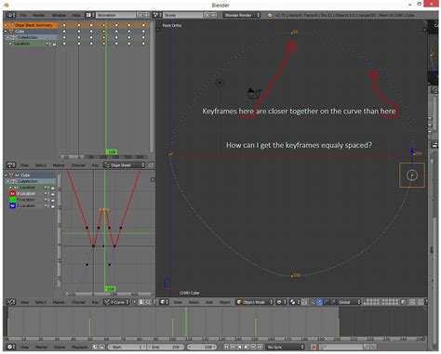Viewport: 441px width, 354px height.
Task: Open the dope sheet Marker menu
Action: pyautogui.click(x=59, y=165)
